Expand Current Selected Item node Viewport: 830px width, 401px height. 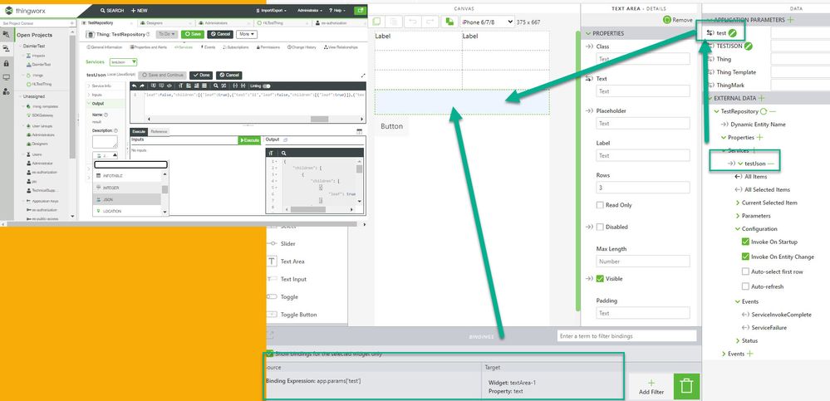(738, 203)
